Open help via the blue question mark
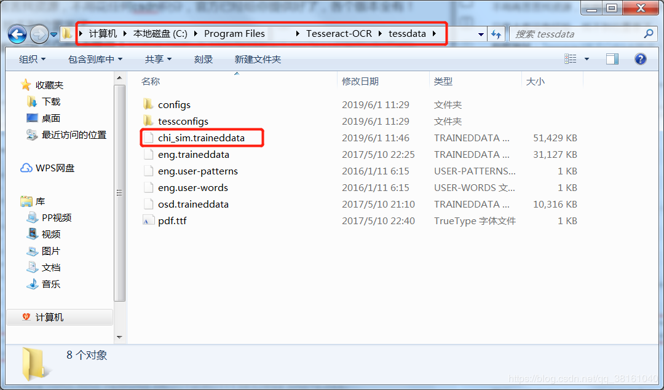This screenshot has height=390, width=664. coord(640,59)
